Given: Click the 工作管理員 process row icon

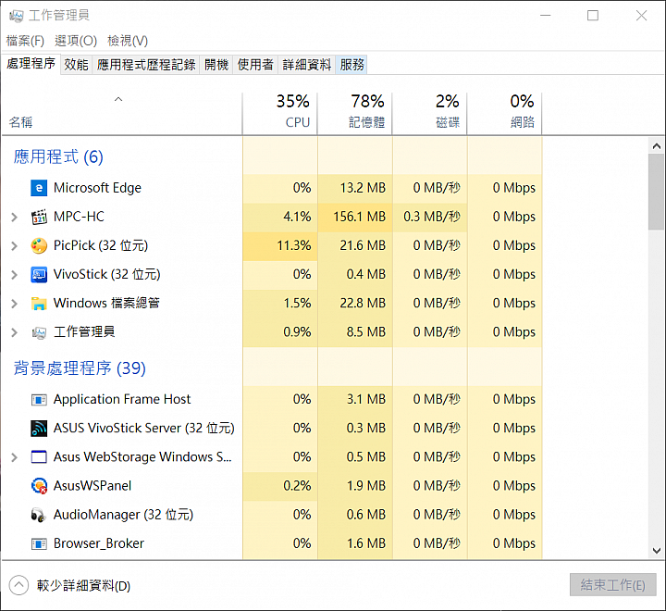Looking at the screenshot, I should tap(39, 332).
